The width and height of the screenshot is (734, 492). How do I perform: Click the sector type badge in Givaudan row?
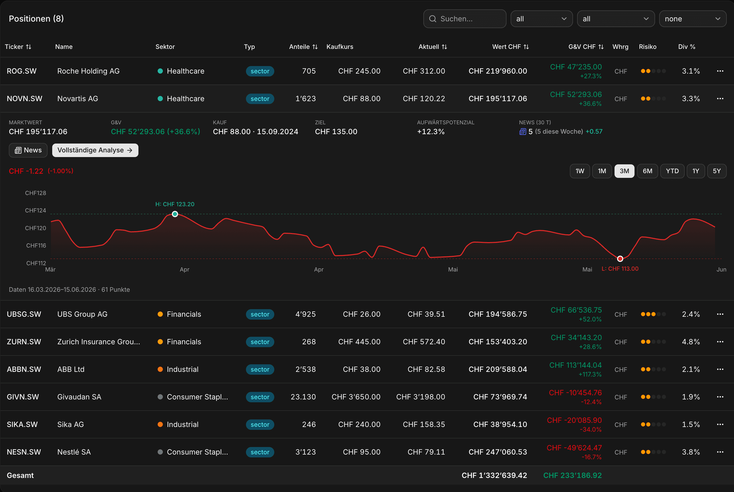coord(260,397)
